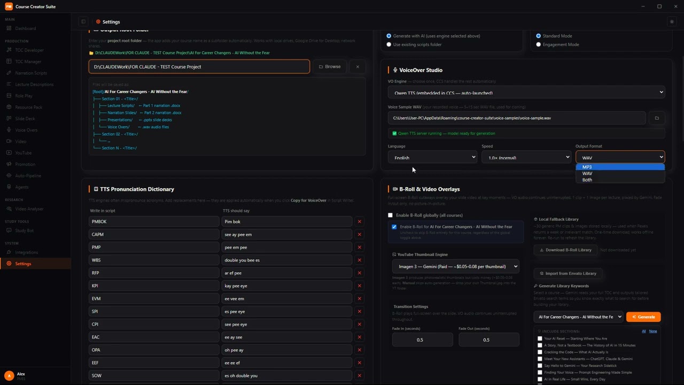The image size is (684, 385).
Task: Delete the PMBOK pronunciation entry
Action: tap(359, 221)
